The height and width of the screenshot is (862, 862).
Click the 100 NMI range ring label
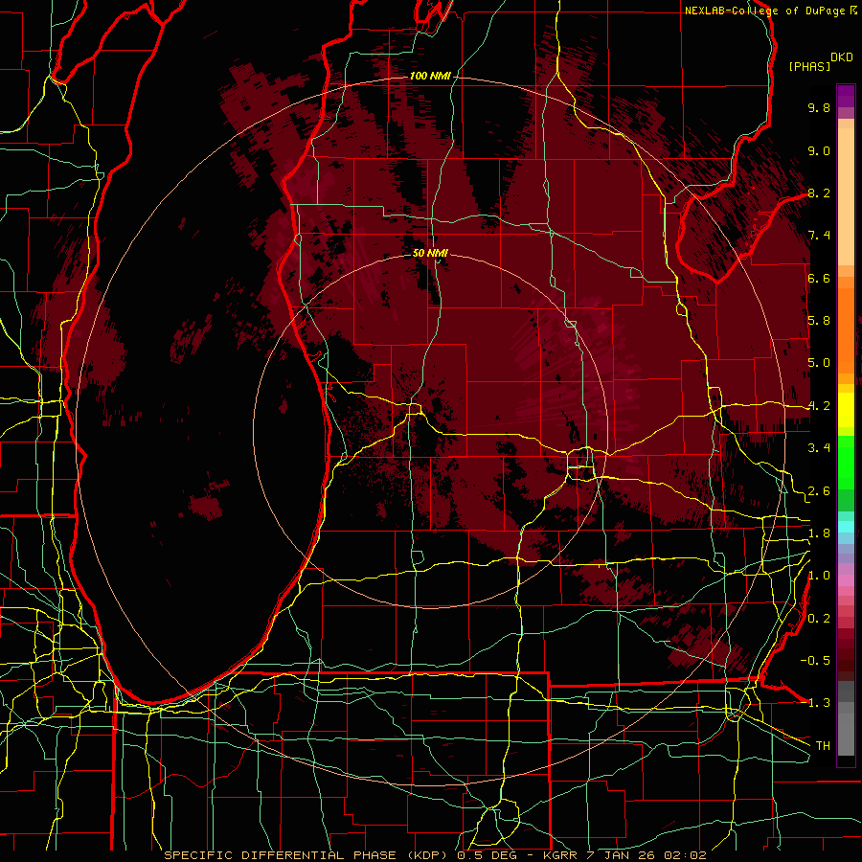coord(430,76)
